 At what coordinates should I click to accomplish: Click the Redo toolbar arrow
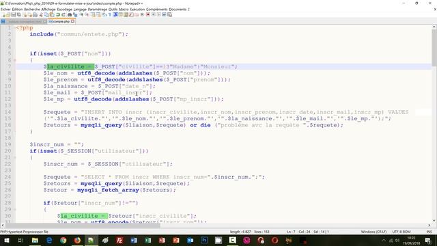click(64, 14)
